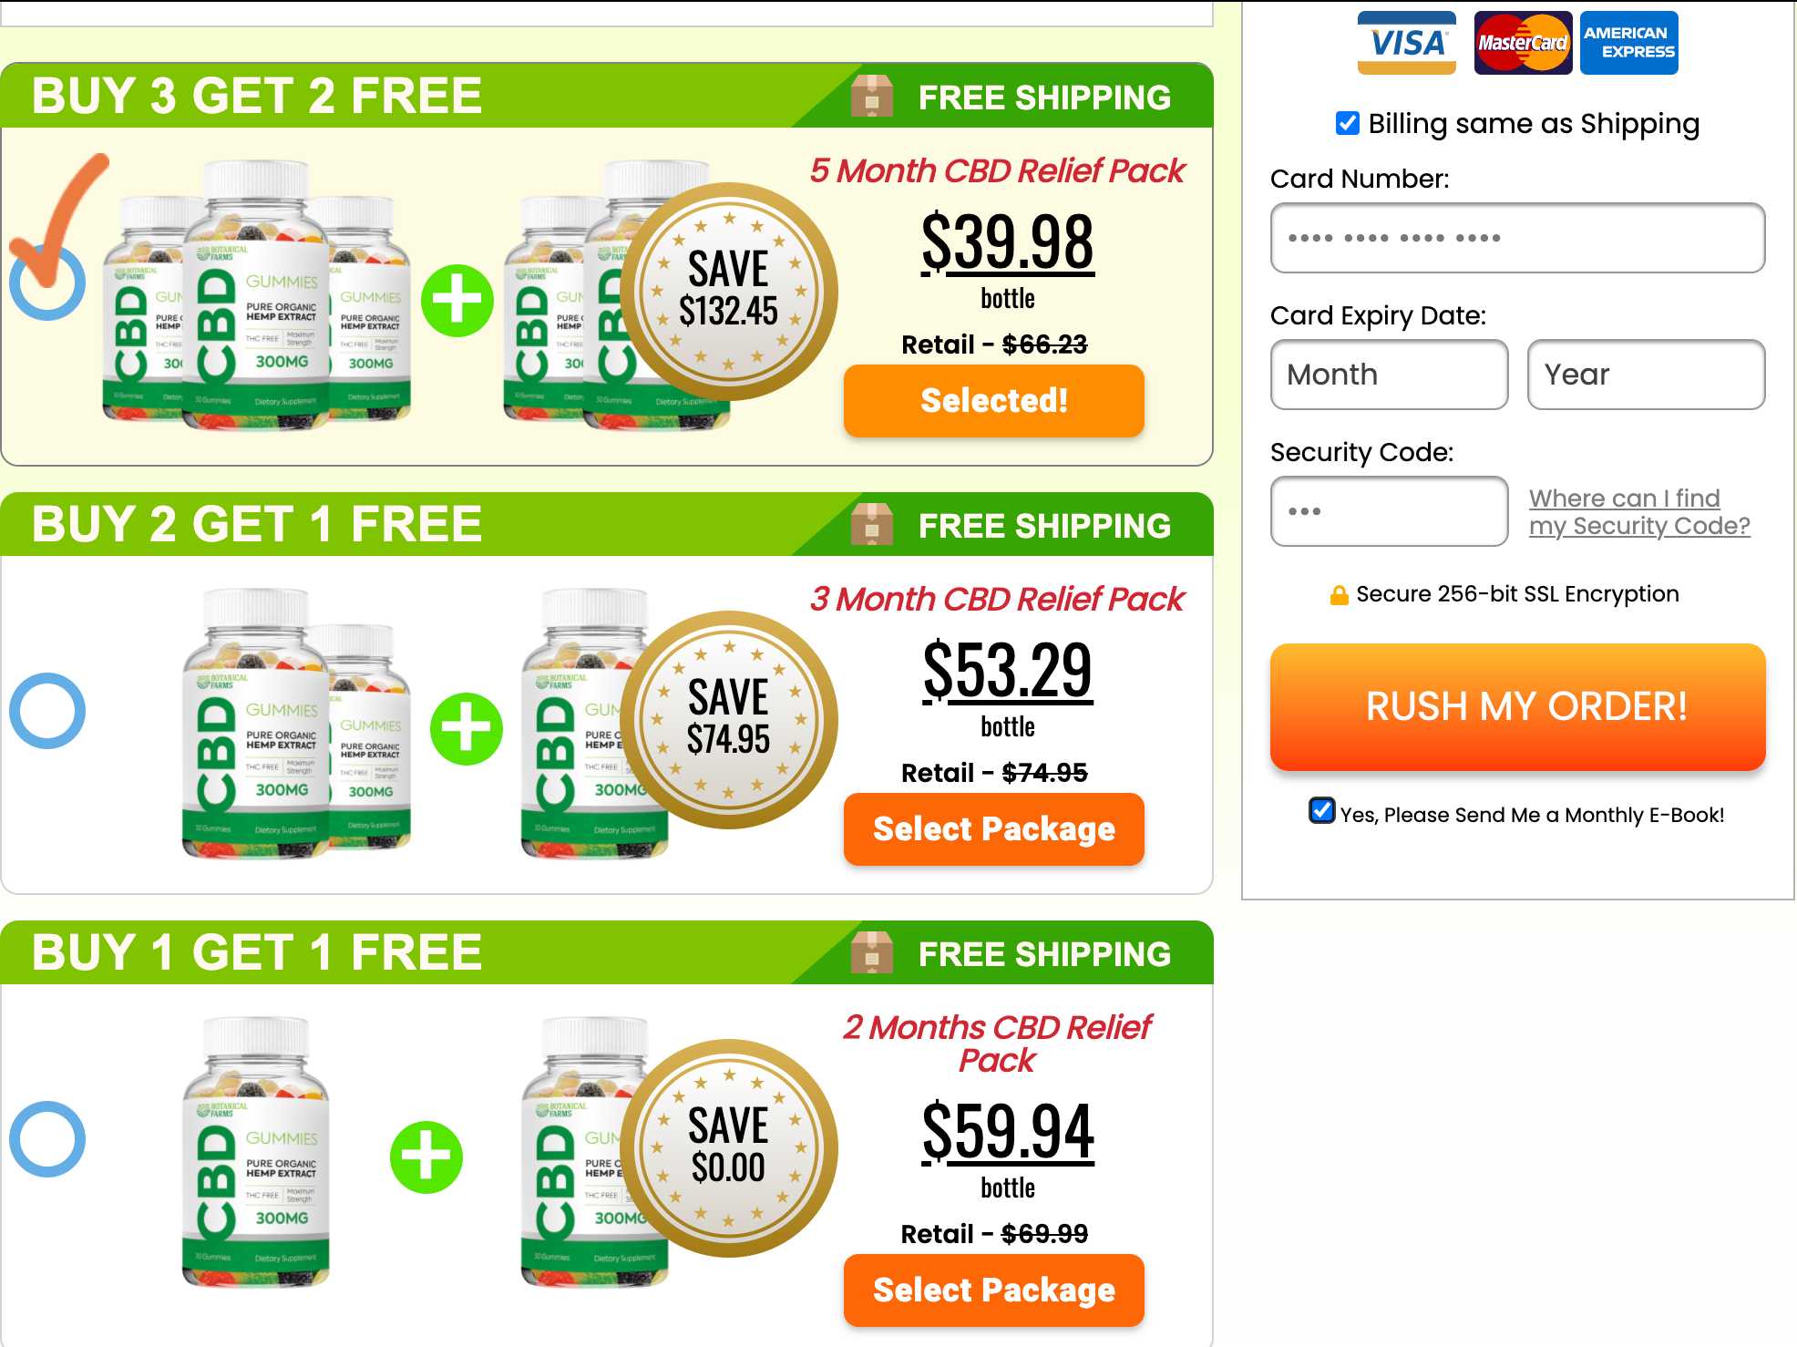
Task: Click the MasterCard logo
Action: pyautogui.click(x=1523, y=43)
